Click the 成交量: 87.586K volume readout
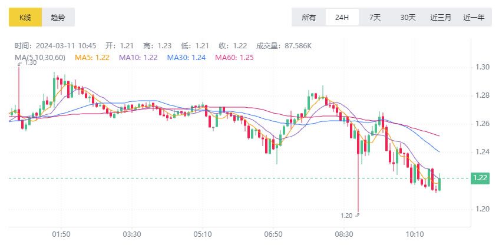Screen dimensions: 499x245 tap(284, 46)
